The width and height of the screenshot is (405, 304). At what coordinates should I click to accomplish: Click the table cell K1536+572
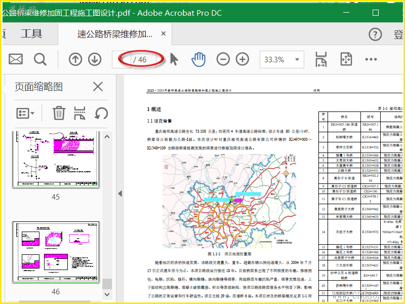tap(371, 232)
